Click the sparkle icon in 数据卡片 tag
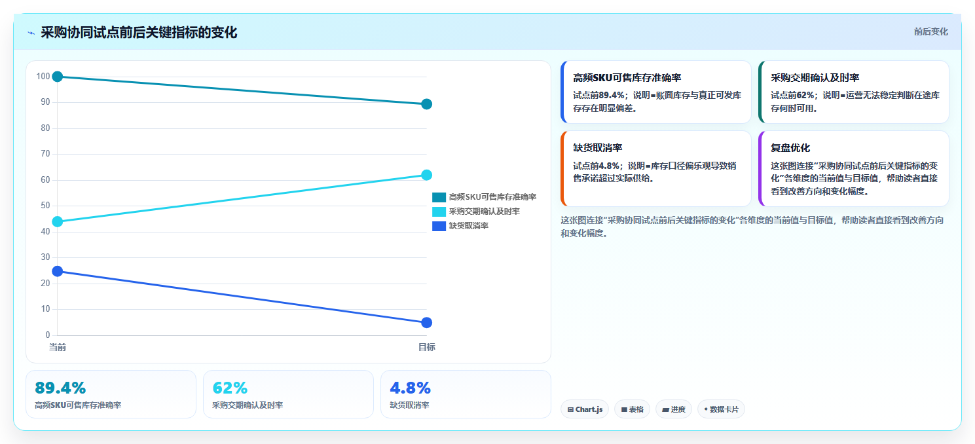 tap(706, 409)
